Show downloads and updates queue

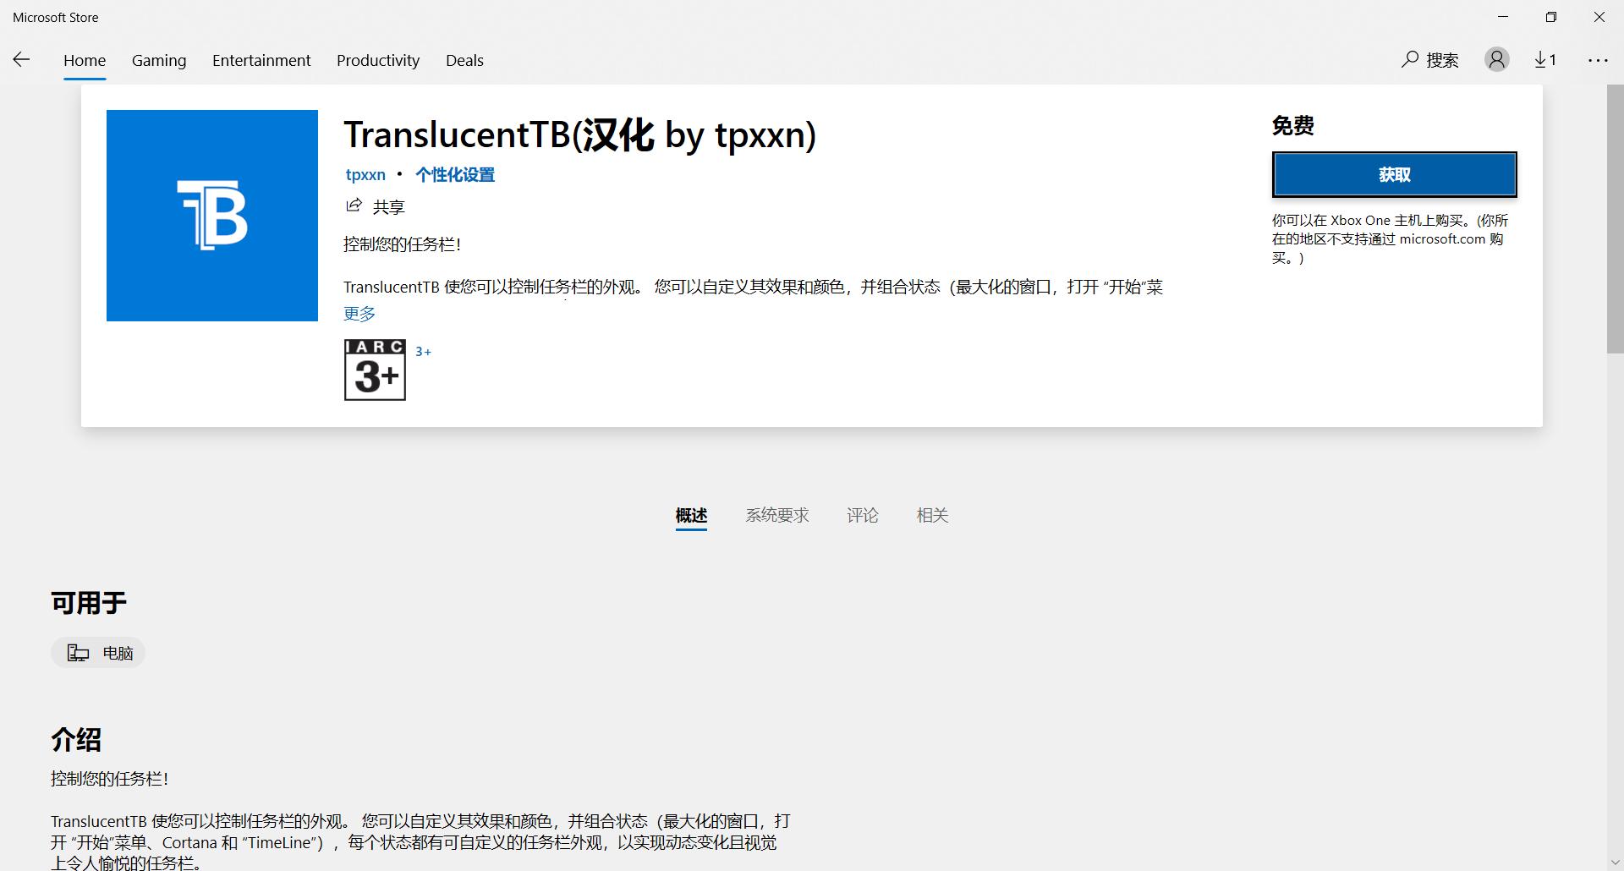pos(1545,59)
